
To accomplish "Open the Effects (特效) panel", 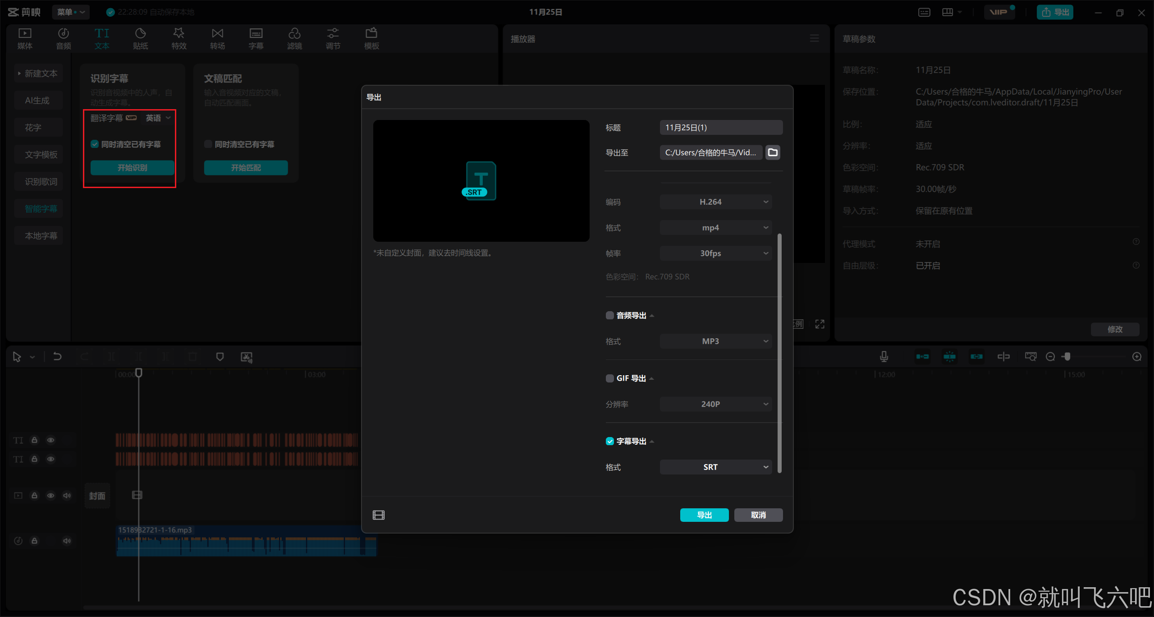I will (179, 39).
